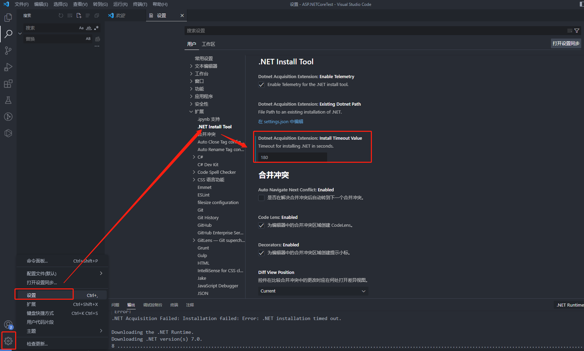This screenshot has height=351, width=584.
Task: Open Run and Debug view icon
Action: click(x=8, y=67)
